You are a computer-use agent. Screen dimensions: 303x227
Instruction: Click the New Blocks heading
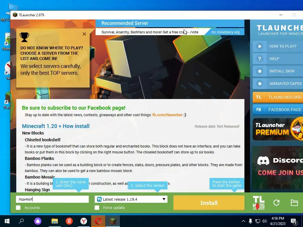(x=33, y=133)
